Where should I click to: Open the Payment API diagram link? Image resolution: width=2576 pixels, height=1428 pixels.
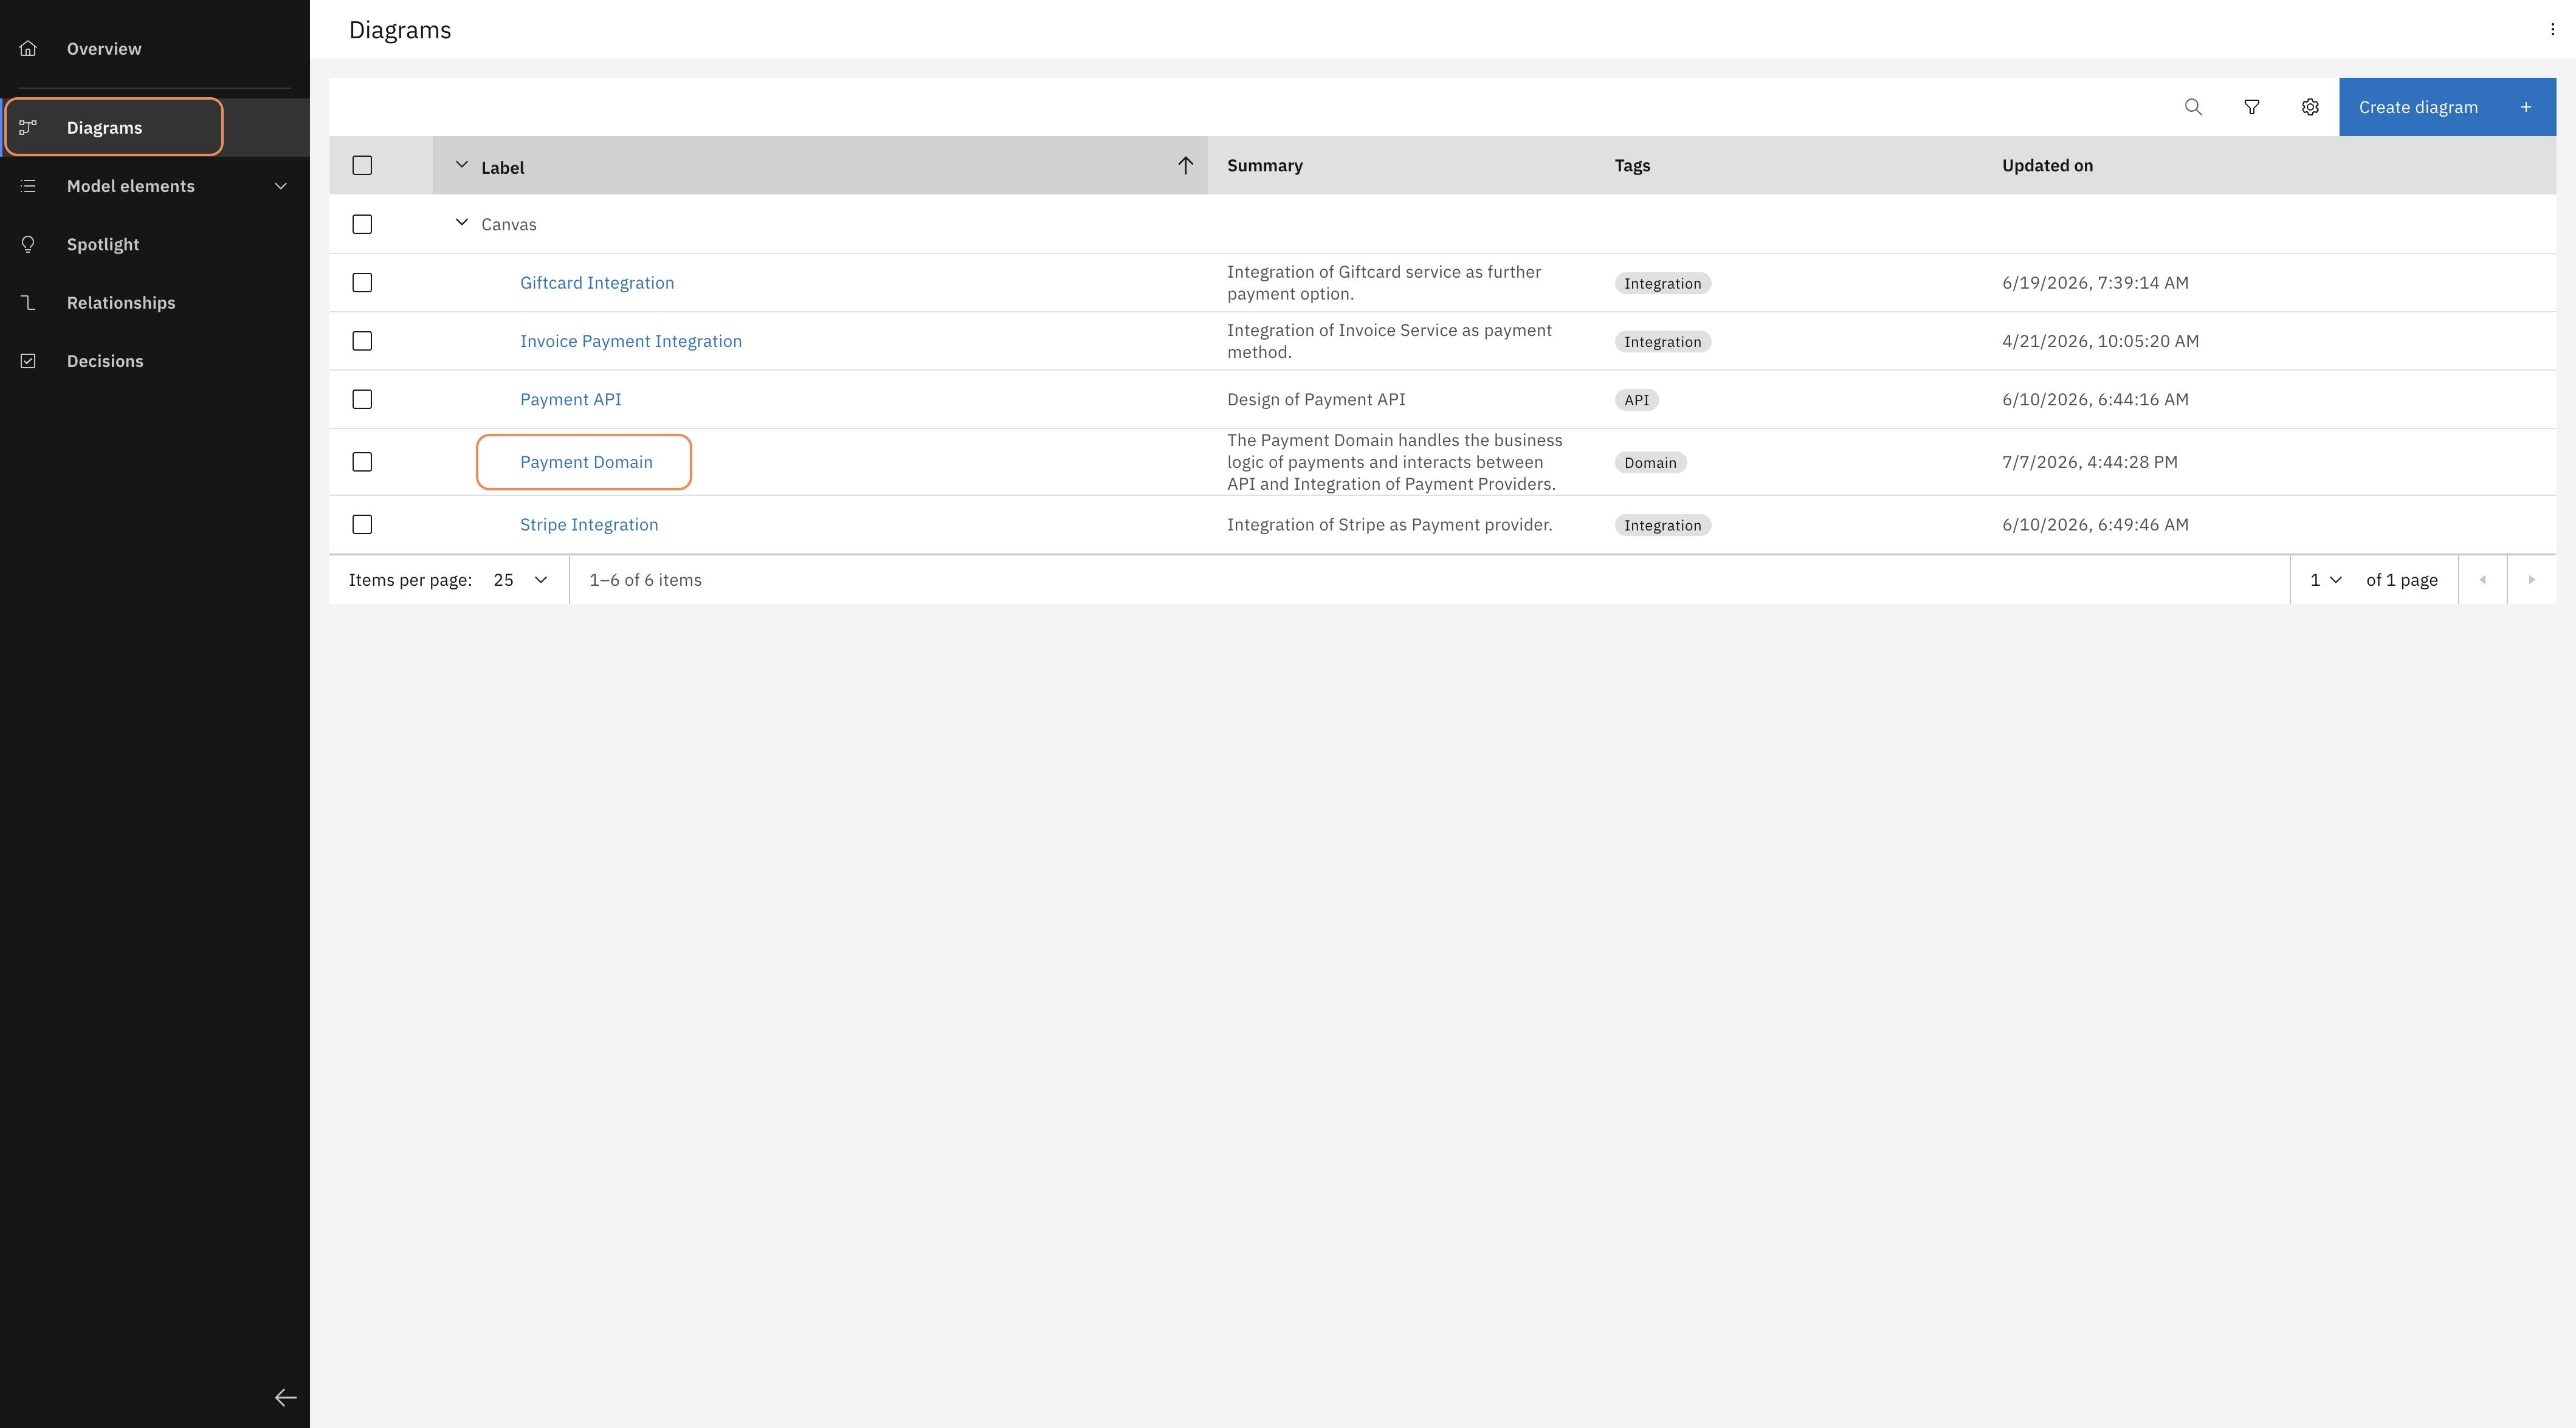570,399
